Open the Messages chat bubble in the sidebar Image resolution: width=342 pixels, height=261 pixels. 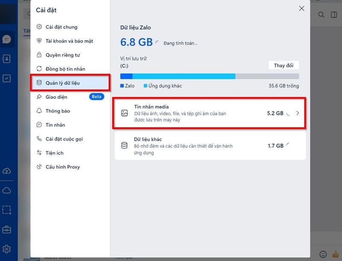tap(7, 39)
